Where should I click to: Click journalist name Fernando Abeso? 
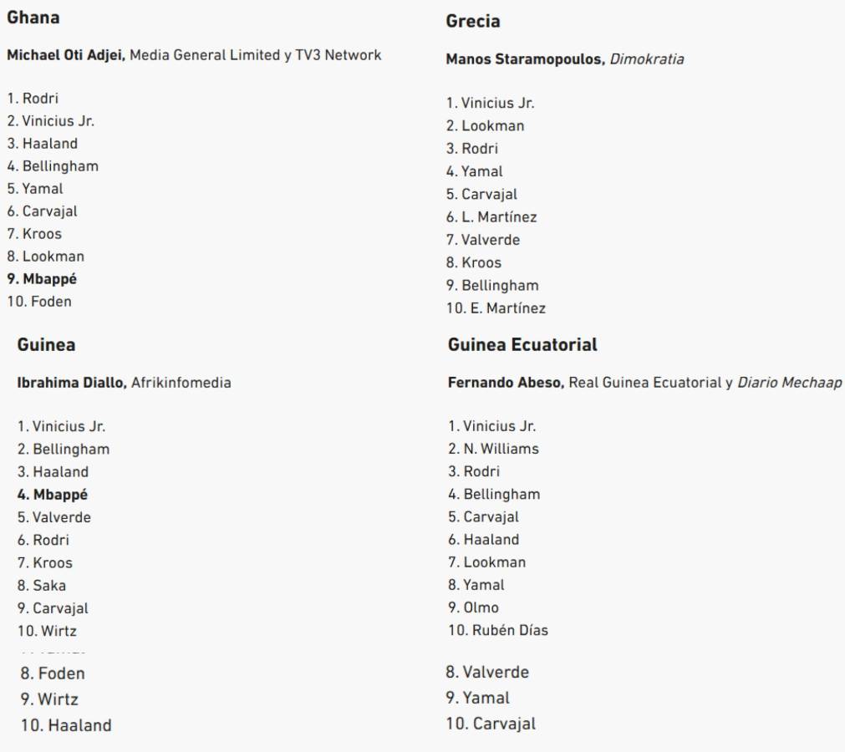[x=506, y=383]
